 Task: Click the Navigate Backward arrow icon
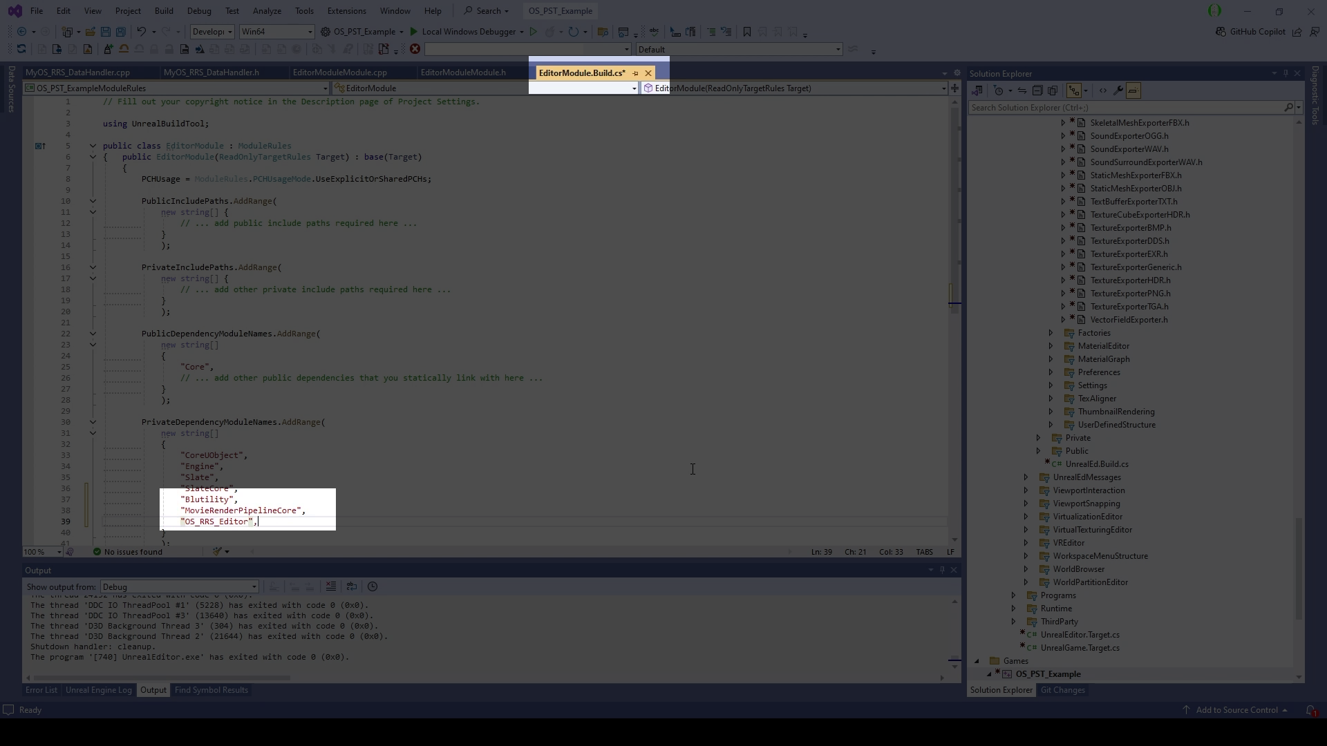pyautogui.click(x=22, y=32)
